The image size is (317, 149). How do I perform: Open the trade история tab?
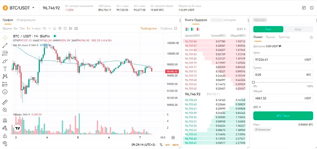[223, 20]
